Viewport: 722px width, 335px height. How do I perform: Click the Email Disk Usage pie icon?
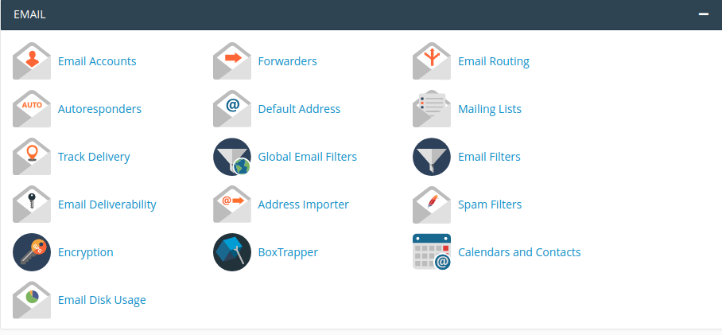(32, 300)
